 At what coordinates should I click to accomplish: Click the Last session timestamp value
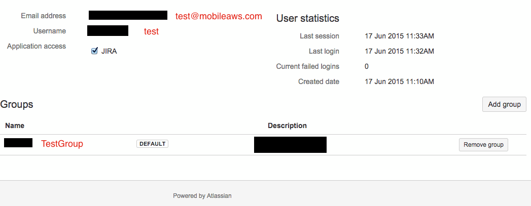pyautogui.click(x=399, y=36)
